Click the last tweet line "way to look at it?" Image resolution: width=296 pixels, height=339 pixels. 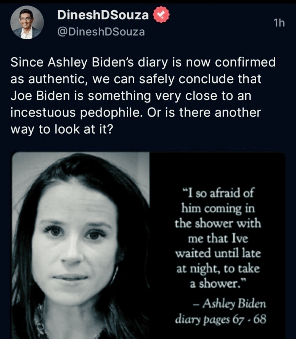(x=62, y=130)
